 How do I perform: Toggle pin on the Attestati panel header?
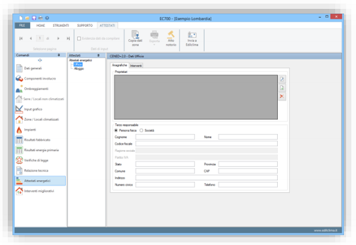97,55
